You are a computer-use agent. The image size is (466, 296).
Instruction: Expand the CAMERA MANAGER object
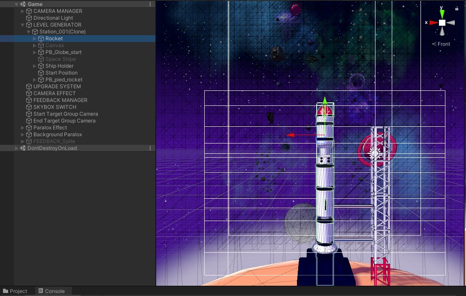(23, 11)
